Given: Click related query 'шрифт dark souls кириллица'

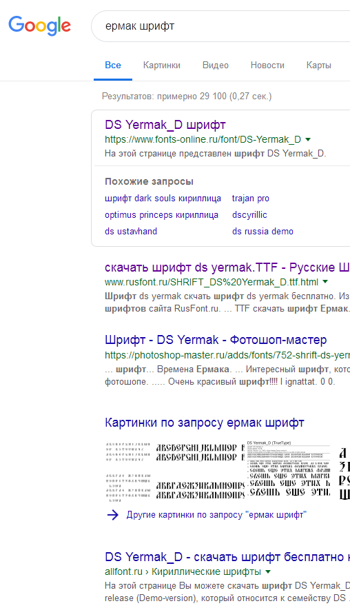Looking at the screenshot, I should click(163, 198).
